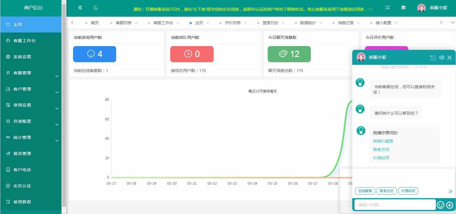
Task: Close the 数据统计 tab
Action: [x=321, y=23]
